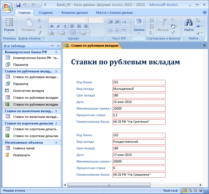This screenshot has height=194, width=209.
Task: Click the format painter brush icon
Action: tap(39, 32)
